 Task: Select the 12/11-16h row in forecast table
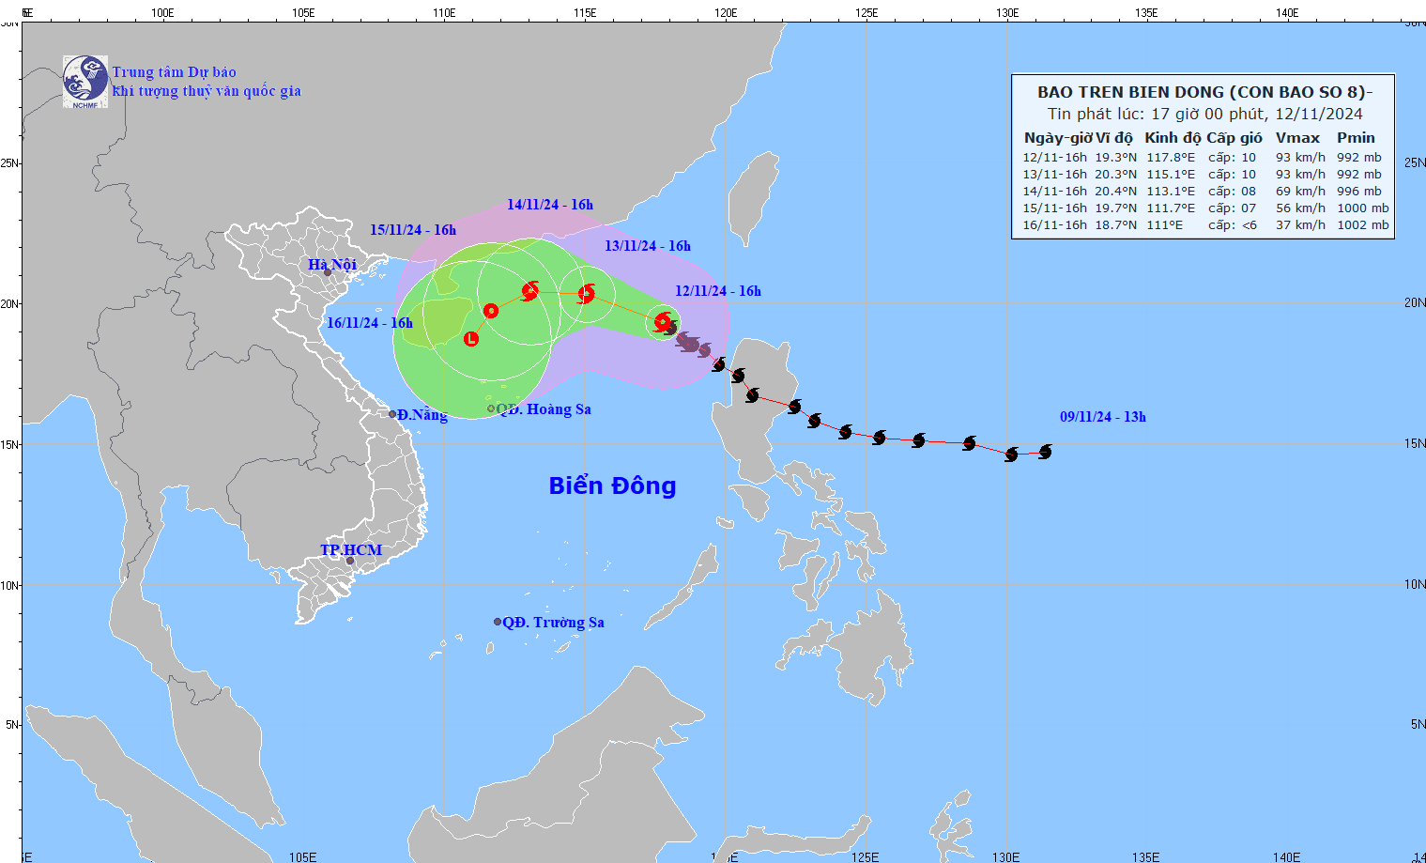(1204, 158)
